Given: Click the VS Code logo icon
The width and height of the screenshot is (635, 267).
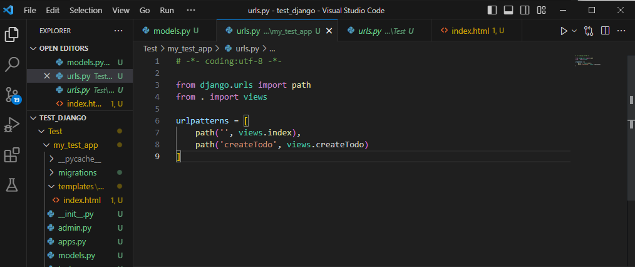Looking at the screenshot, I should coord(8,10).
